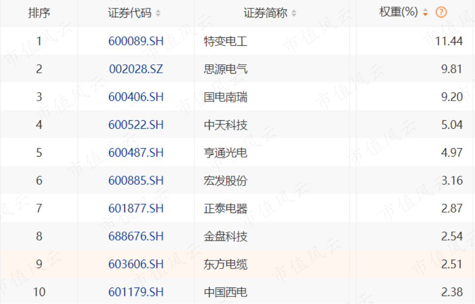The width and height of the screenshot is (475, 304).
Task: Select the stock name 宏发股份
Action: pos(226,181)
